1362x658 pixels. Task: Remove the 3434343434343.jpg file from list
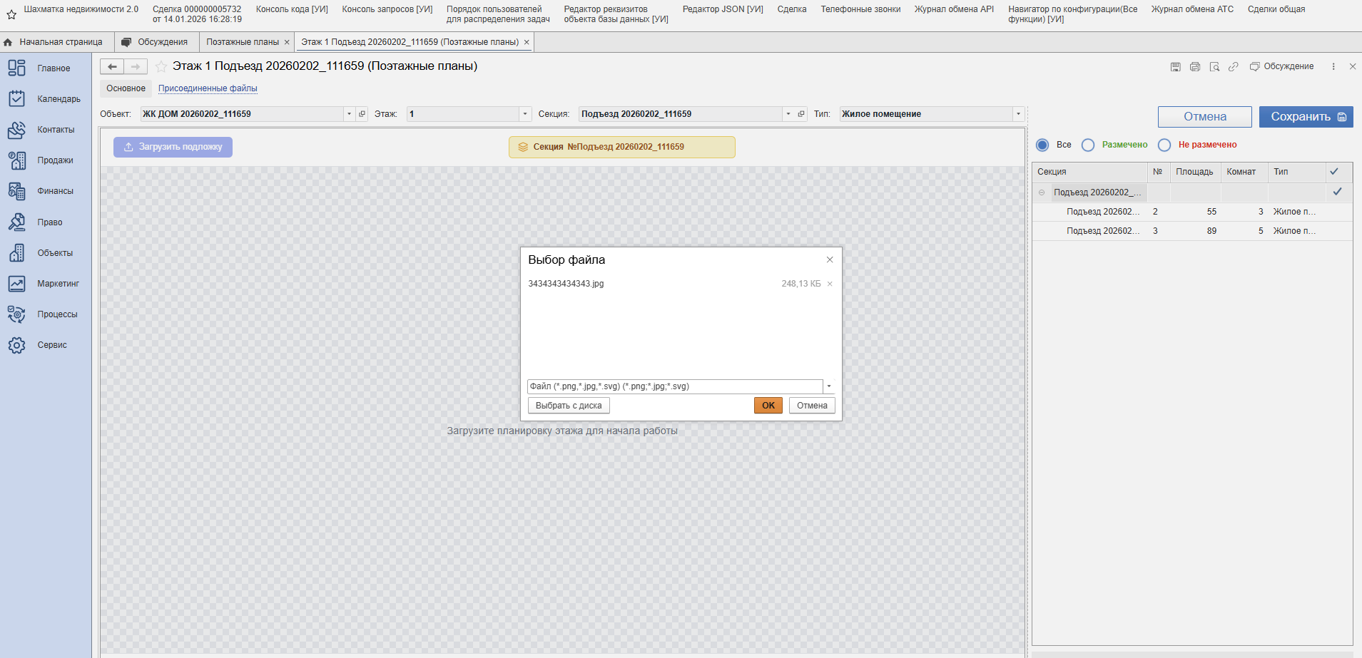830,284
